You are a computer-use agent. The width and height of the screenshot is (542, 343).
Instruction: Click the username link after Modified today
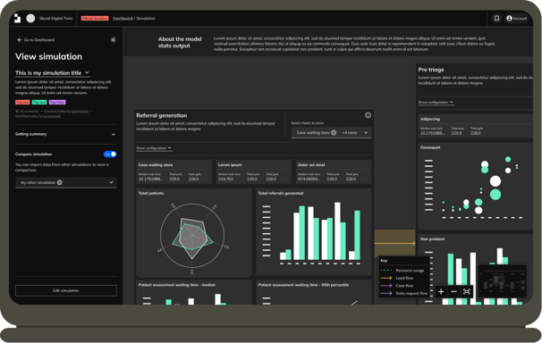(x=52, y=116)
